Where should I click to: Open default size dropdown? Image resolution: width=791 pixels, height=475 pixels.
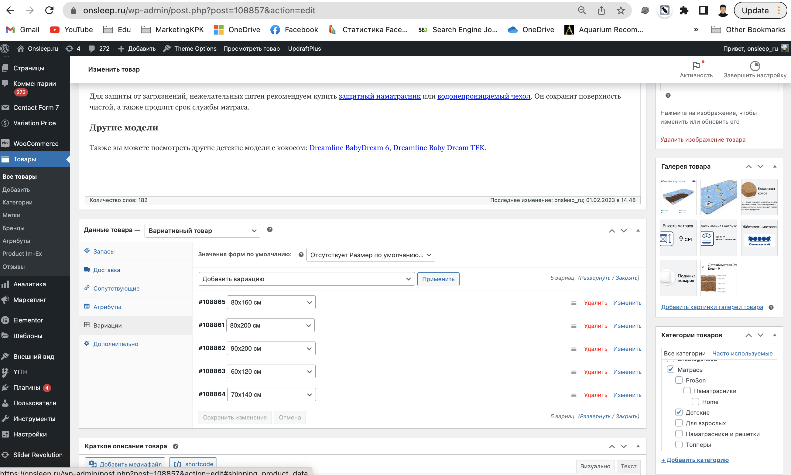tap(371, 255)
